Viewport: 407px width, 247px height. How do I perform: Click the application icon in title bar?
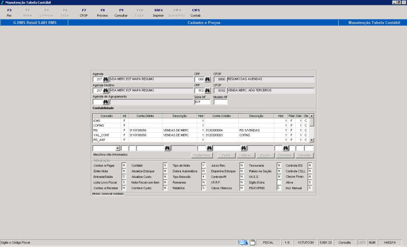tap(2, 2)
